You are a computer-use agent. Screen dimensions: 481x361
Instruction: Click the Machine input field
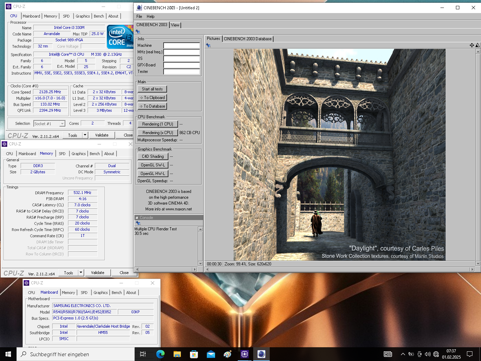coord(181,45)
